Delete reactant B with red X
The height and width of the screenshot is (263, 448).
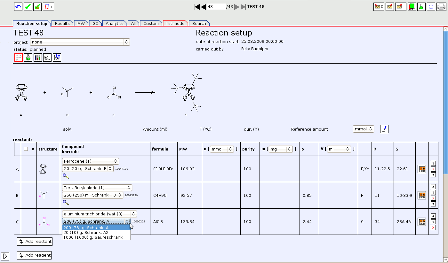click(433, 198)
